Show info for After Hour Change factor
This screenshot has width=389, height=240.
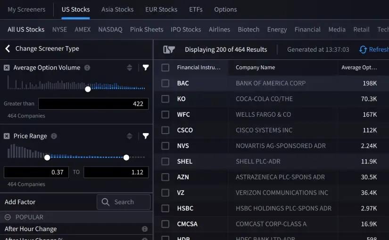pos(145,229)
